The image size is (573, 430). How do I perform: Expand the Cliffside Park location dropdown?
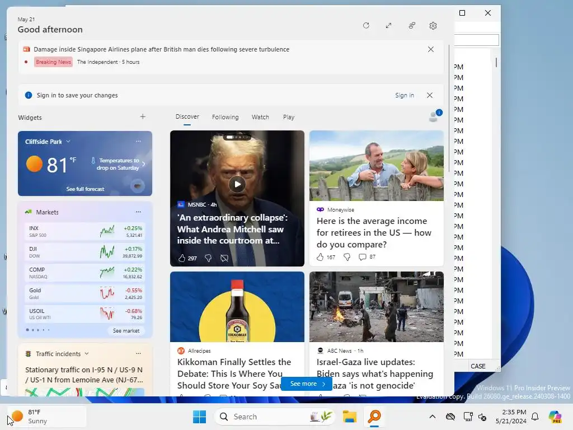click(68, 142)
